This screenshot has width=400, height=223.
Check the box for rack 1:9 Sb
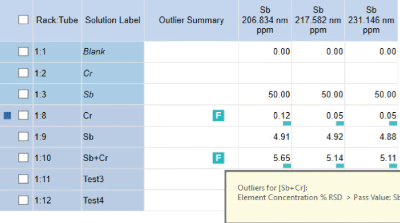point(23,137)
